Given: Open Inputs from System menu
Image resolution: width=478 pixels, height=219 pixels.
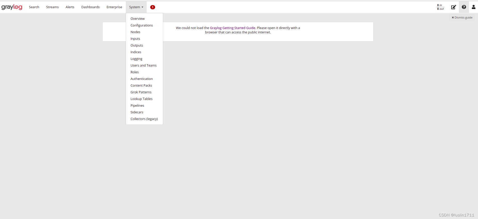Looking at the screenshot, I should click(x=144, y=39).
